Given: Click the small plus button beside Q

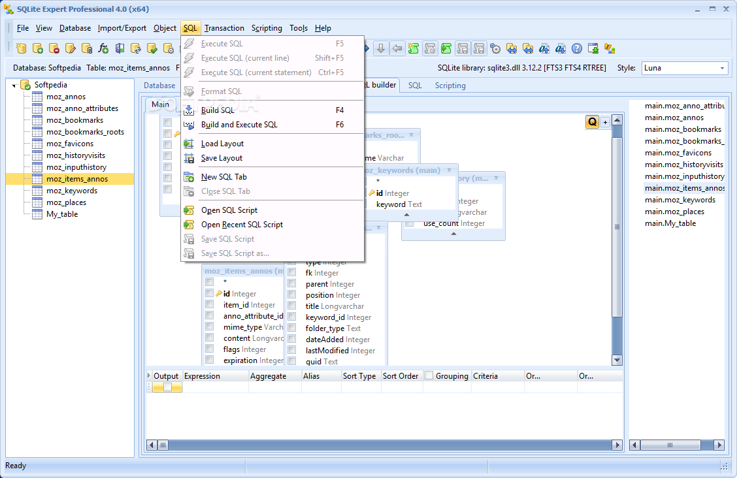Looking at the screenshot, I should coord(606,123).
